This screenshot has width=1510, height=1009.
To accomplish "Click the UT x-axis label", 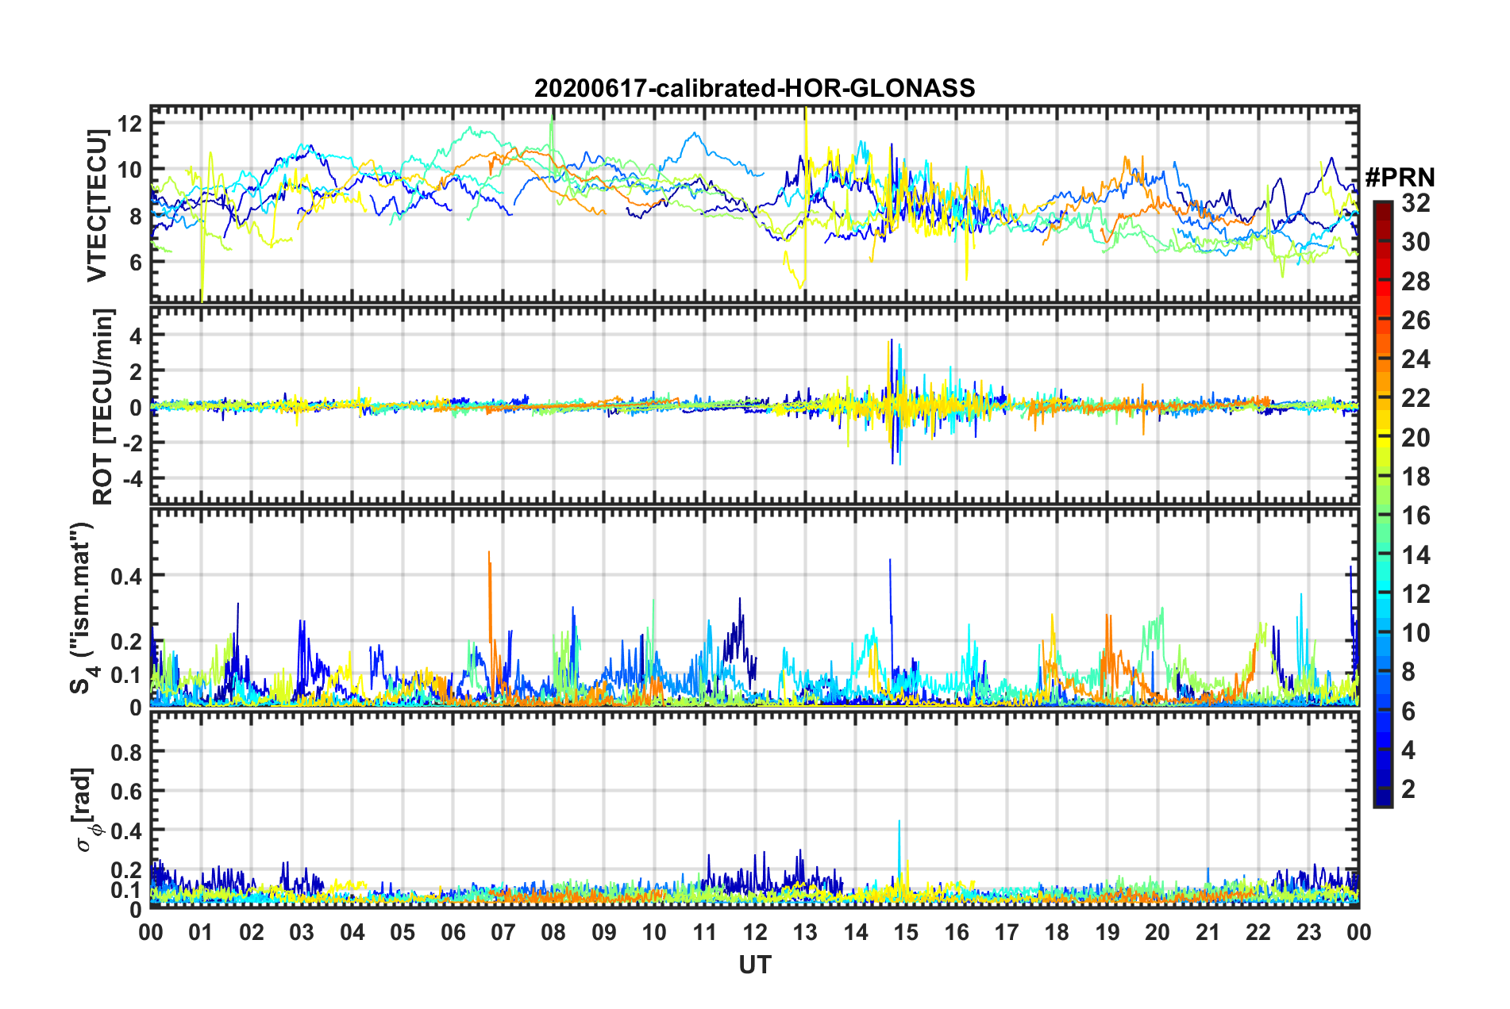I will [x=754, y=965].
